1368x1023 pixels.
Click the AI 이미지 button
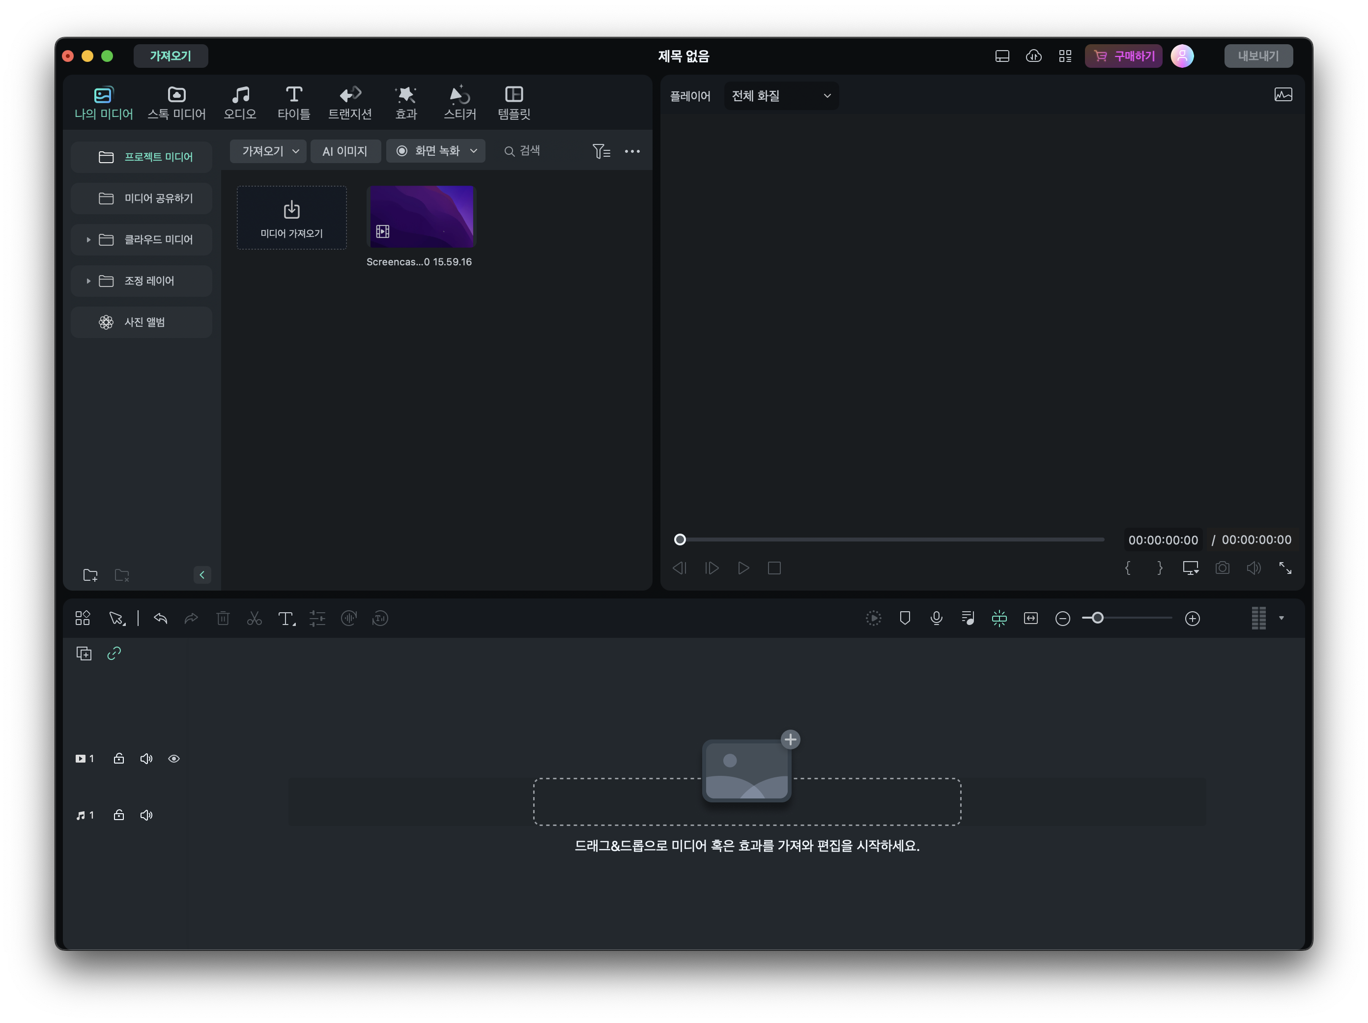point(344,151)
